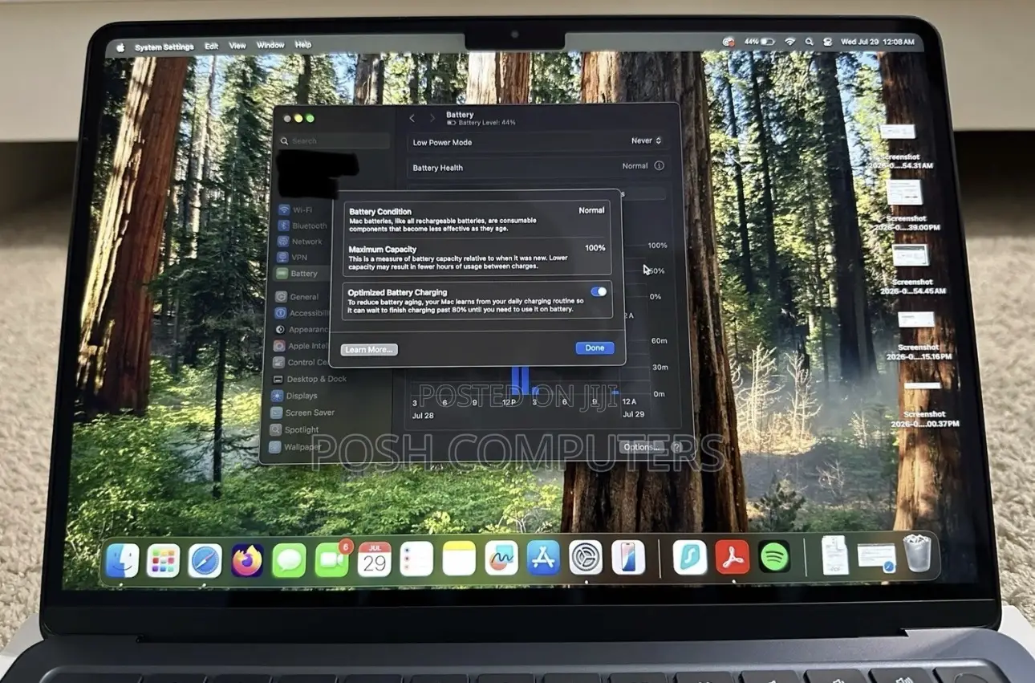This screenshot has height=683, width=1035.
Task: Open FaceTime with the notification badge
Action: (331, 559)
